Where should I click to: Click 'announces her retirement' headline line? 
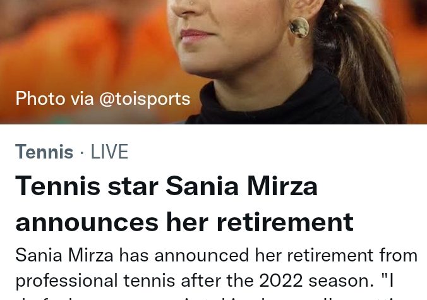coord(184,221)
